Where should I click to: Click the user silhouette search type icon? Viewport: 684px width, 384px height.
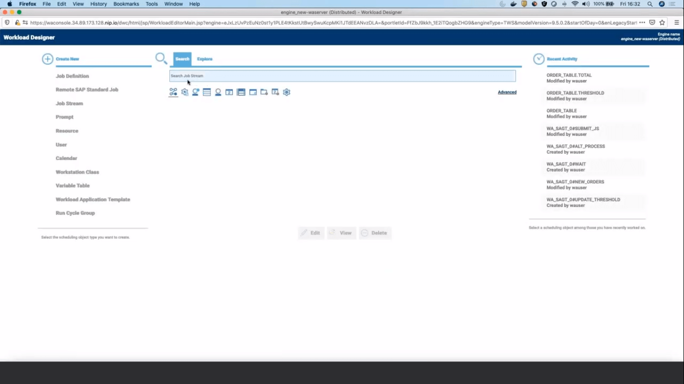point(218,92)
